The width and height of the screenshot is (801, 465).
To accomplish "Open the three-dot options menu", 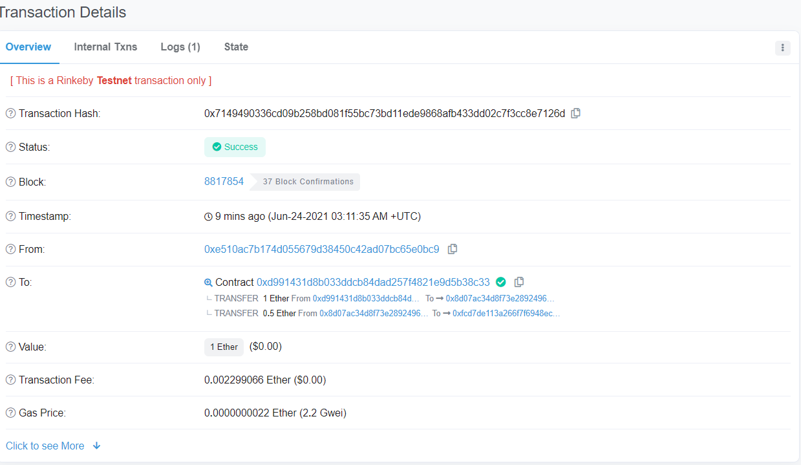I will coord(782,48).
